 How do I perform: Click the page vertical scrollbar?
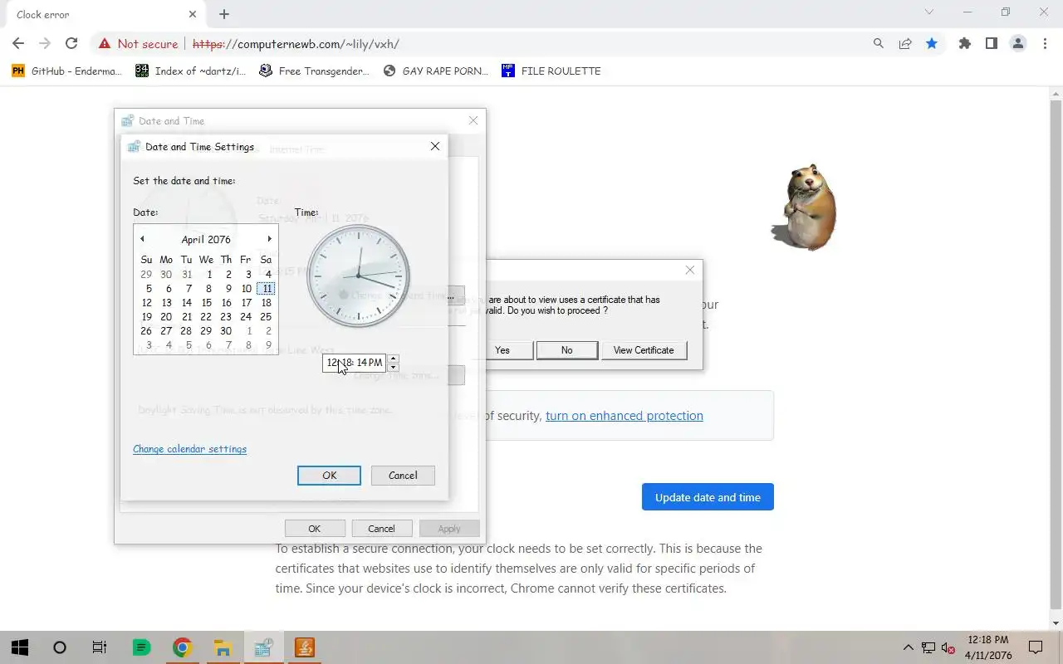[x=1056, y=357]
